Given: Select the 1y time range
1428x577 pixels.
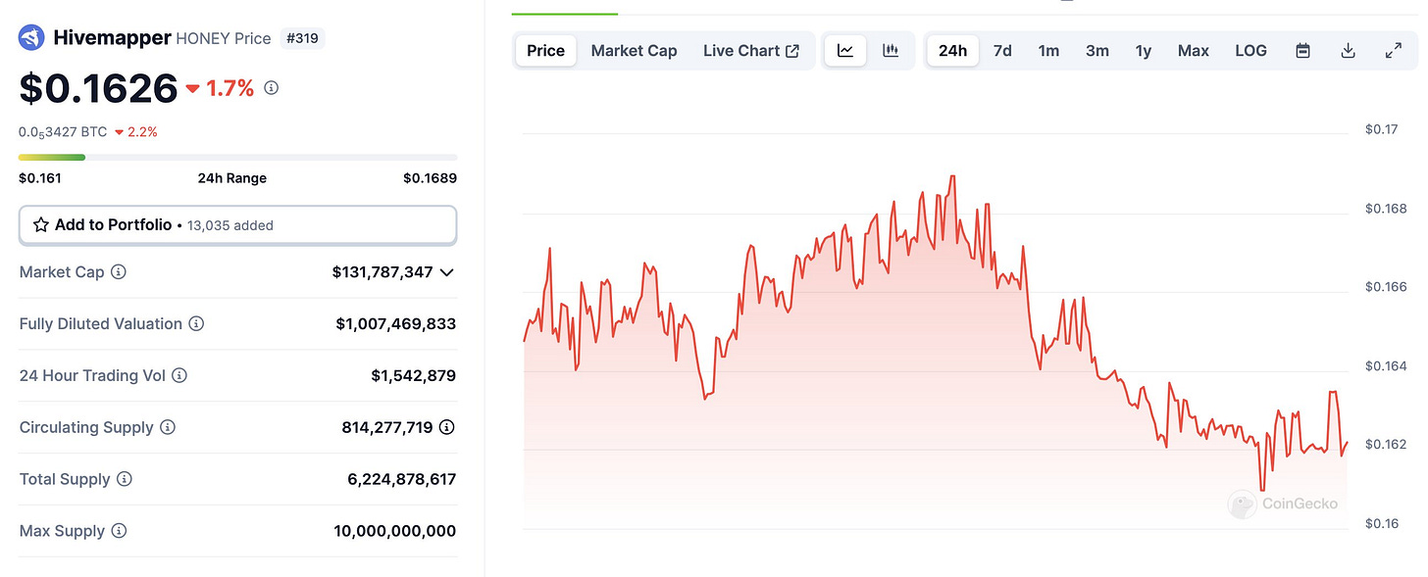Looking at the screenshot, I should (x=1144, y=51).
